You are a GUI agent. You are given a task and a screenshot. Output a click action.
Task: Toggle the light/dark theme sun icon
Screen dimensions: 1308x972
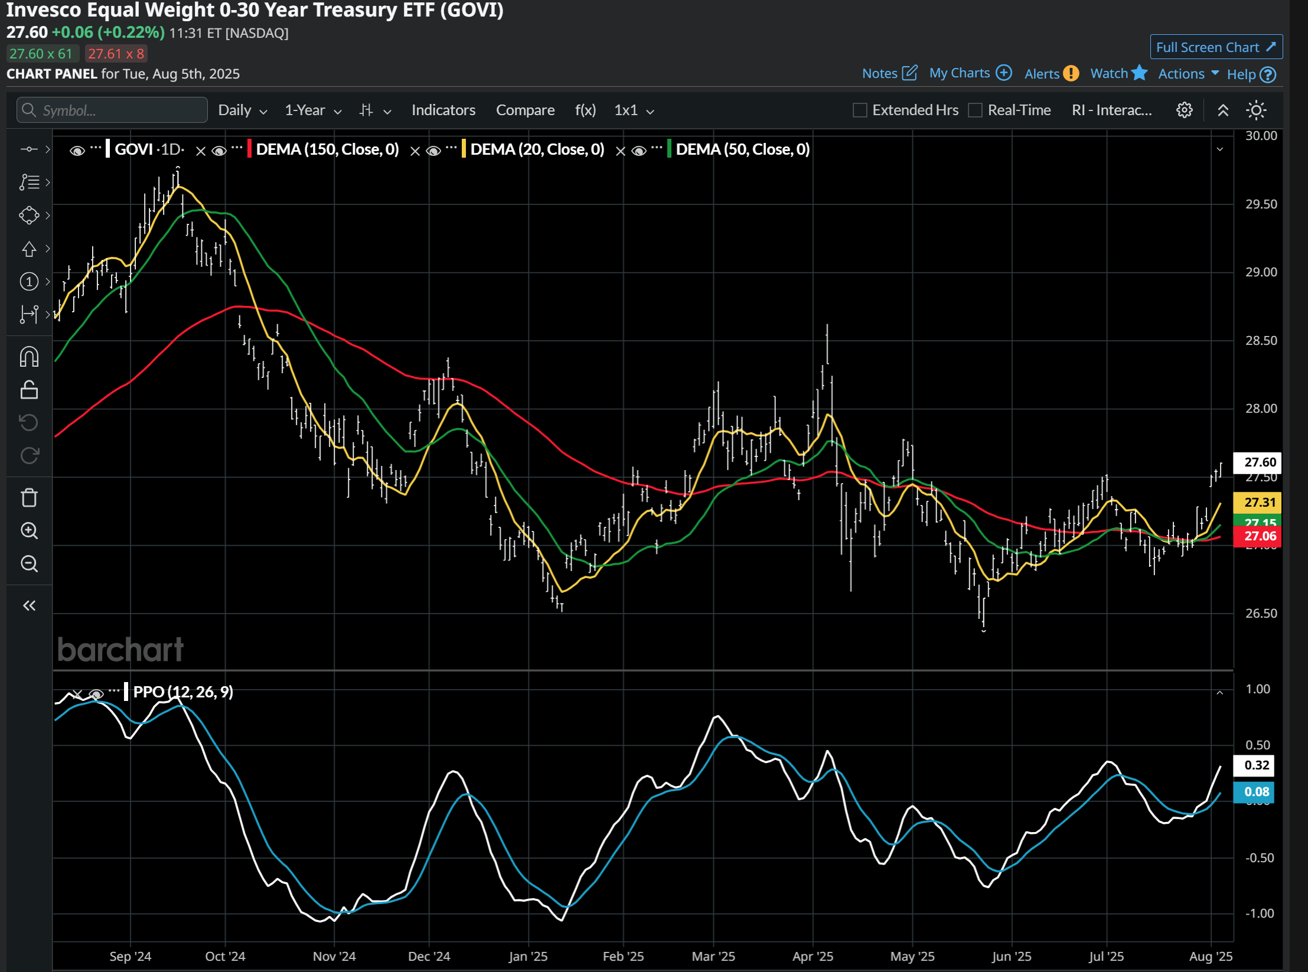coord(1255,110)
